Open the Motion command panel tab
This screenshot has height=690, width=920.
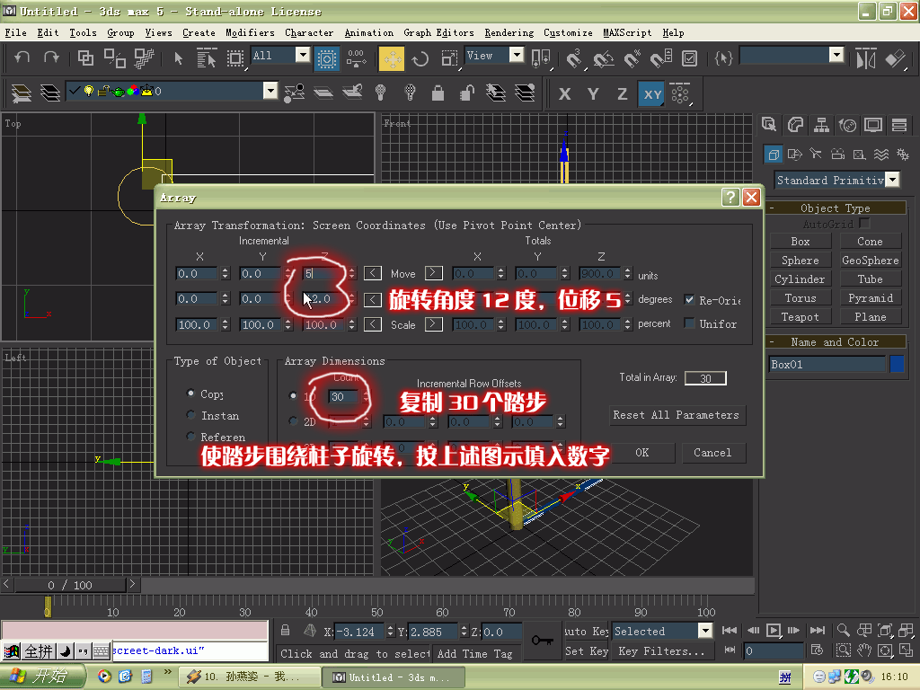pos(847,124)
